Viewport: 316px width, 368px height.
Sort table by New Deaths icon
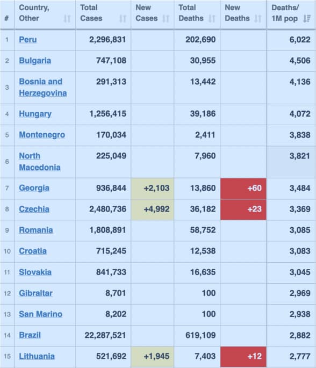click(258, 18)
